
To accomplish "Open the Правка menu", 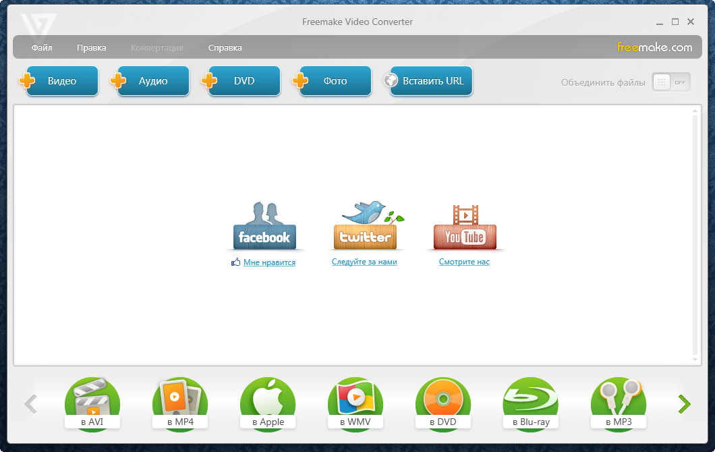I will coord(91,48).
